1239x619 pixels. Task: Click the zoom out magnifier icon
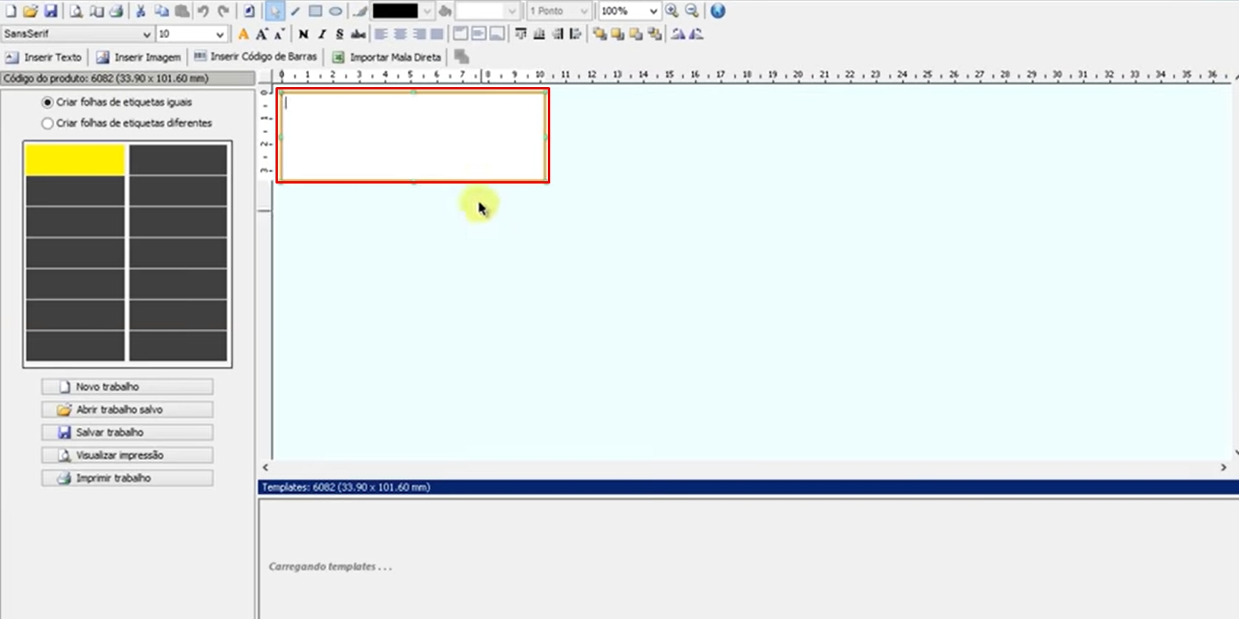692,11
